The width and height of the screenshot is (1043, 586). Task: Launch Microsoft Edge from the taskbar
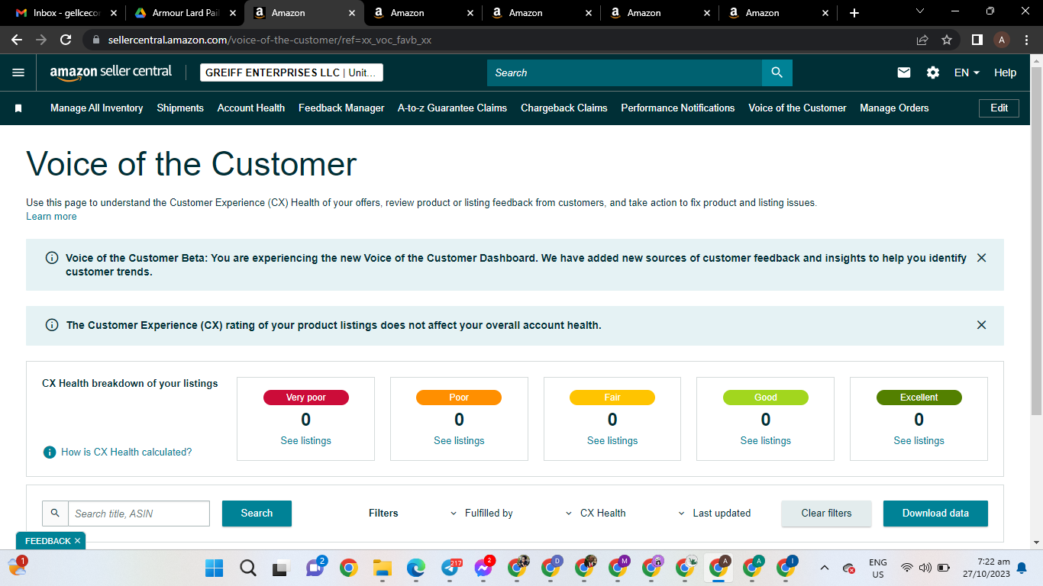(x=415, y=568)
